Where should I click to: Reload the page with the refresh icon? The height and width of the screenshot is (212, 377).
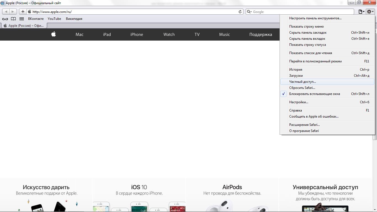[240, 12]
